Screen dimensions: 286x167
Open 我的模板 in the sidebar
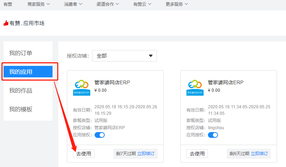coord(28,109)
